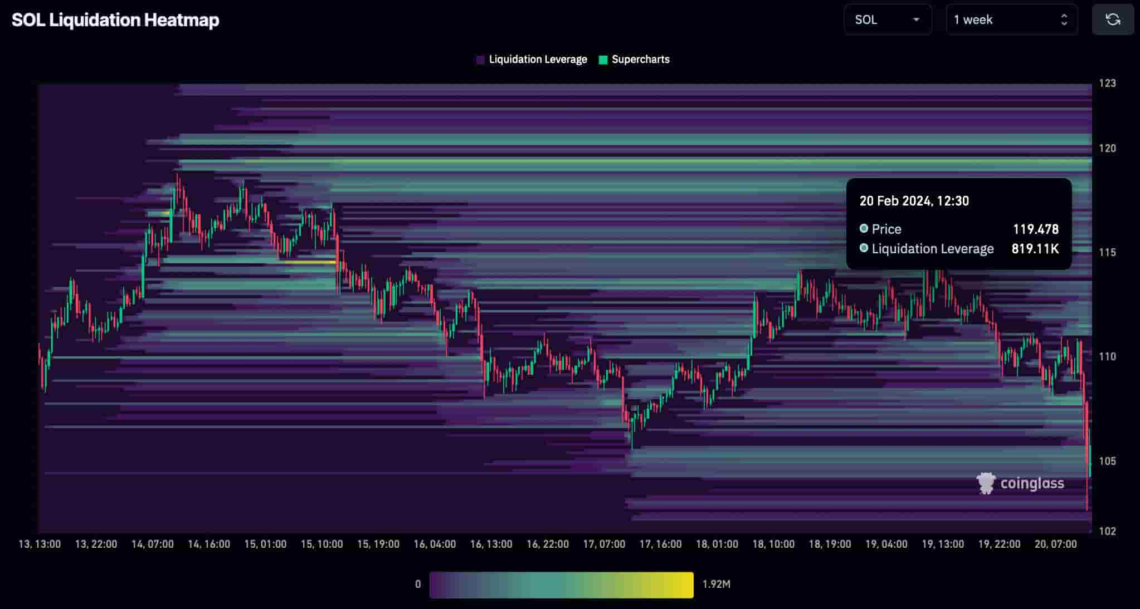
Task: Click the 14, 16:00 time axis label
Action: [x=209, y=544]
